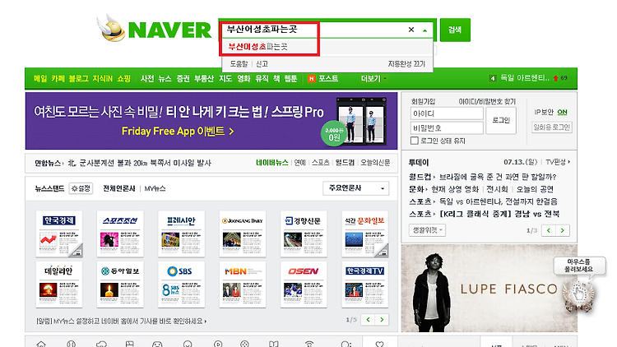Open the 문화일보 newspaper tile
This screenshot has height=347, width=617.
364,234
